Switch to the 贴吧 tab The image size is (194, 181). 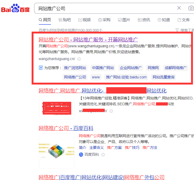click(65, 20)
